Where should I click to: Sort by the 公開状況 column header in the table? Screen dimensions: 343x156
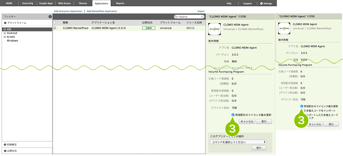147,22
